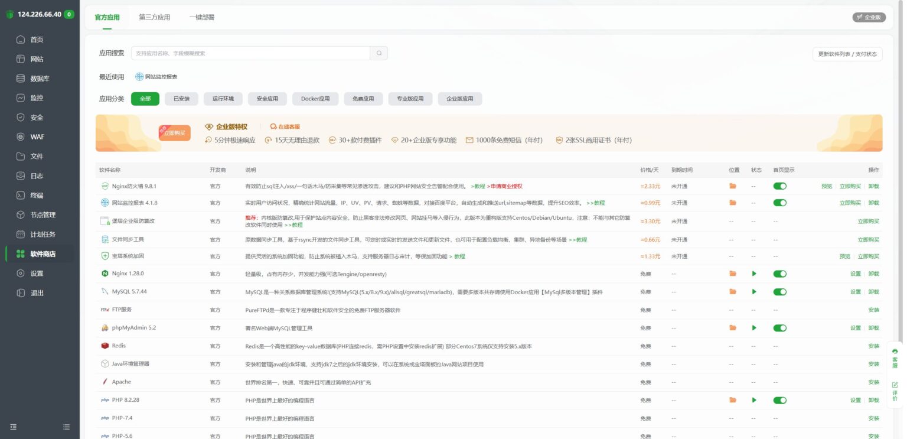This screenshot has width=907, height=439.
Task: Click the orange 立即购买 banner button
Action: pos(174,133)
